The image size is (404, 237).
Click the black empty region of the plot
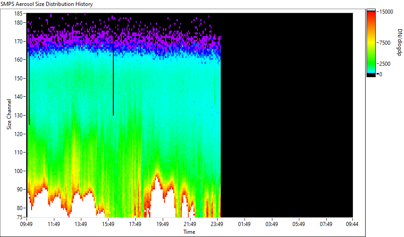pyautogui.click(x=287, y=115)
